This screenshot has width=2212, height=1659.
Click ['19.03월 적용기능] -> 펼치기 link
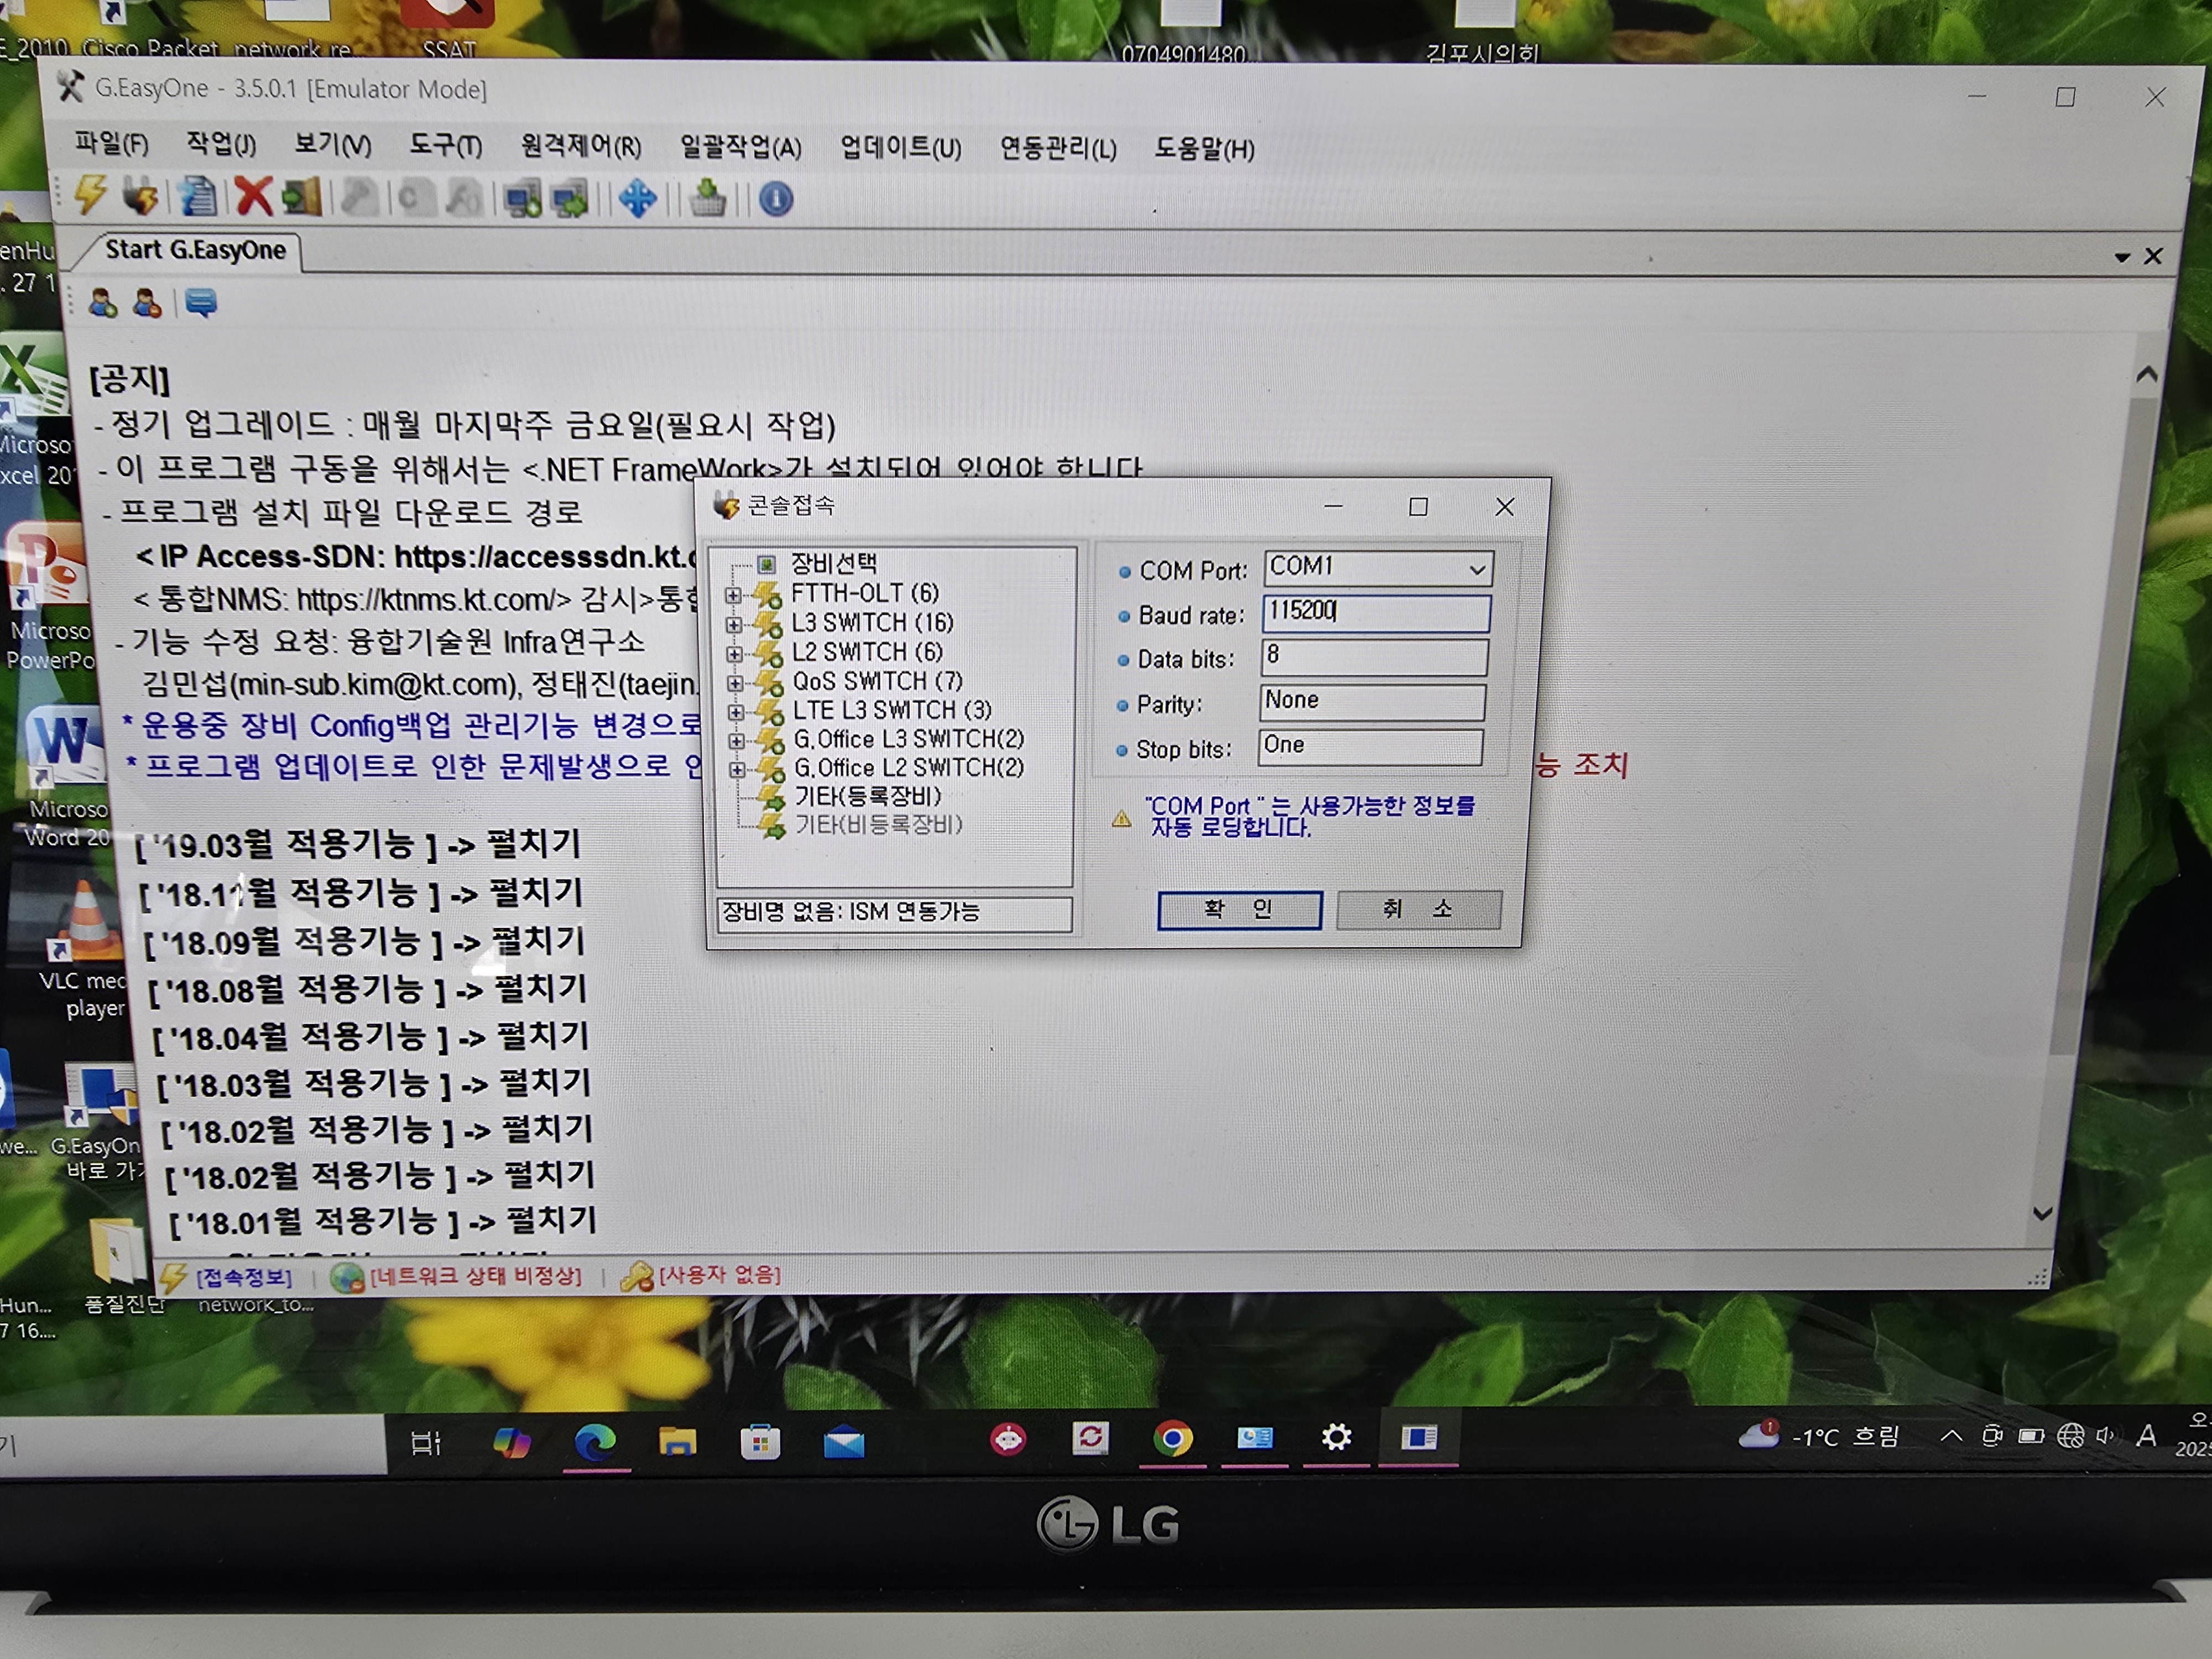point(357,845)
